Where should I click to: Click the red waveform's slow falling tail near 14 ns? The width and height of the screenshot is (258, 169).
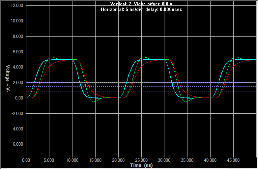click(92, 91)
